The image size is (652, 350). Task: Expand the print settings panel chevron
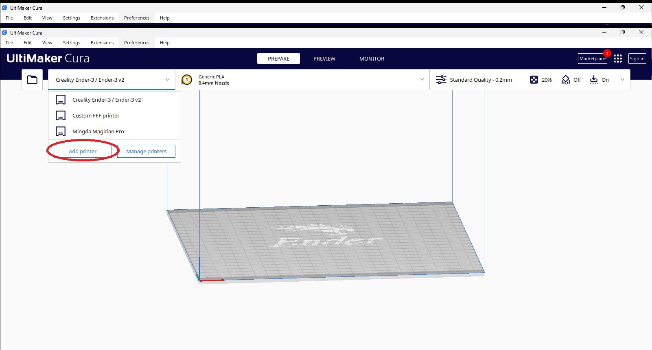tap(622, 80)
